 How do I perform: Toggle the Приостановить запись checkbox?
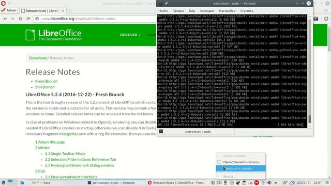[219, 162]
